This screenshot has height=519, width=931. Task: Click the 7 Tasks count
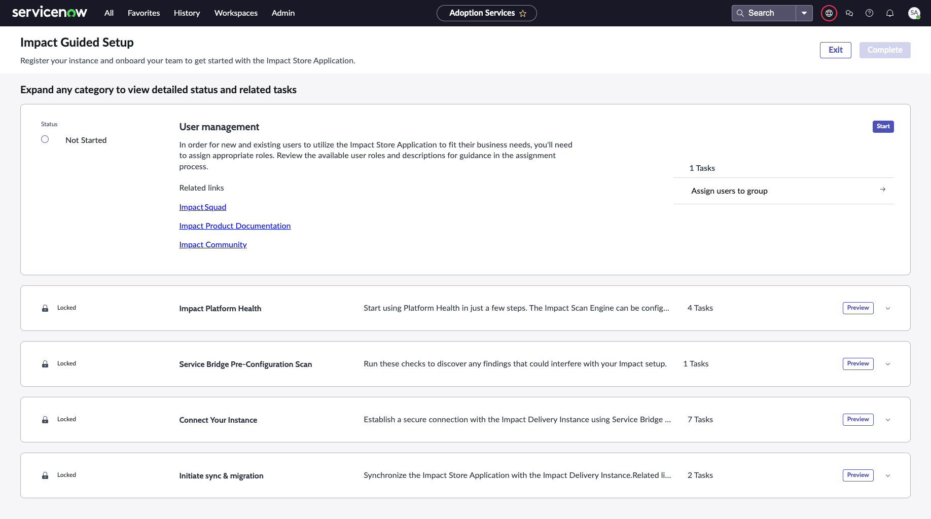tap(700, 420)
